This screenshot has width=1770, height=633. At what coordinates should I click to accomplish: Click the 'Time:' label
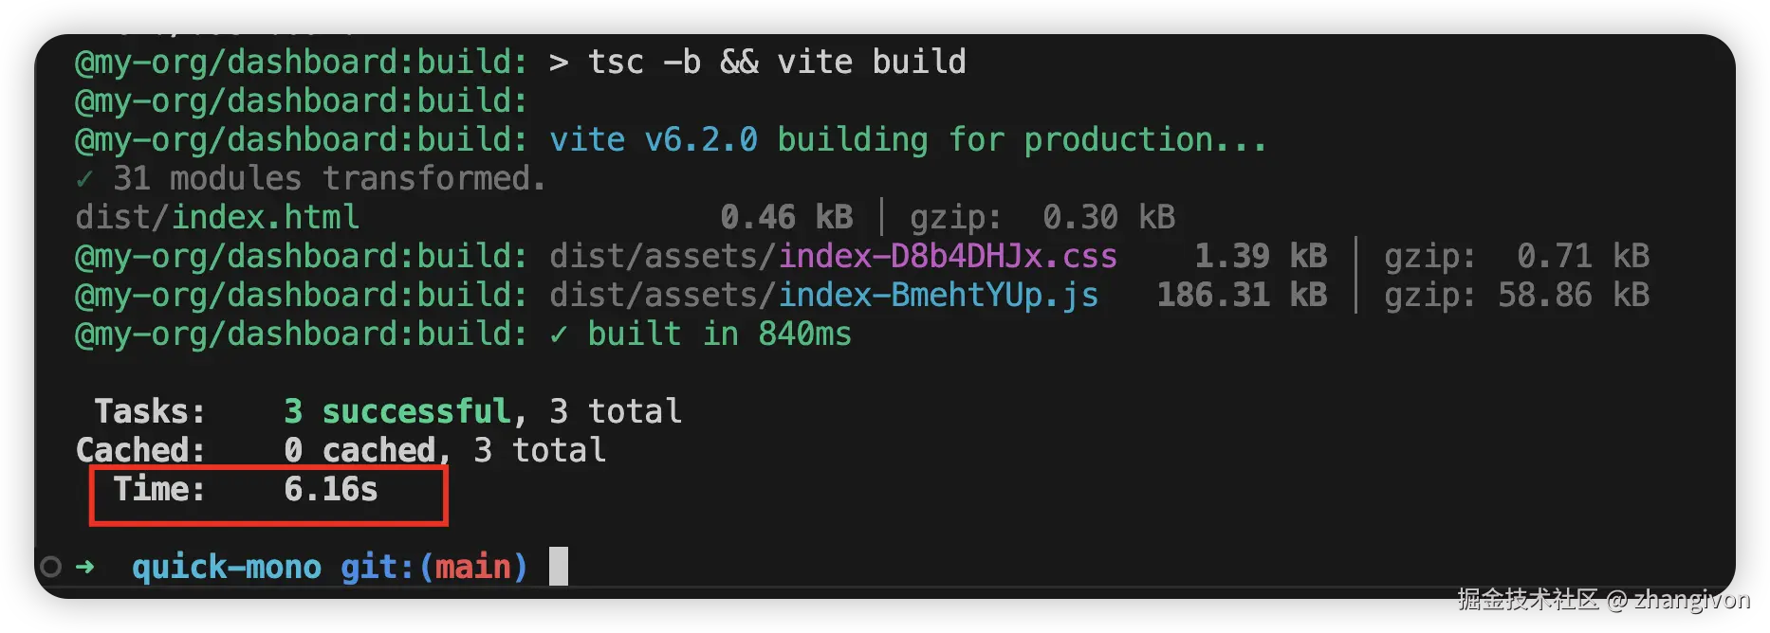pyautogui.click(x=158, y=490)
